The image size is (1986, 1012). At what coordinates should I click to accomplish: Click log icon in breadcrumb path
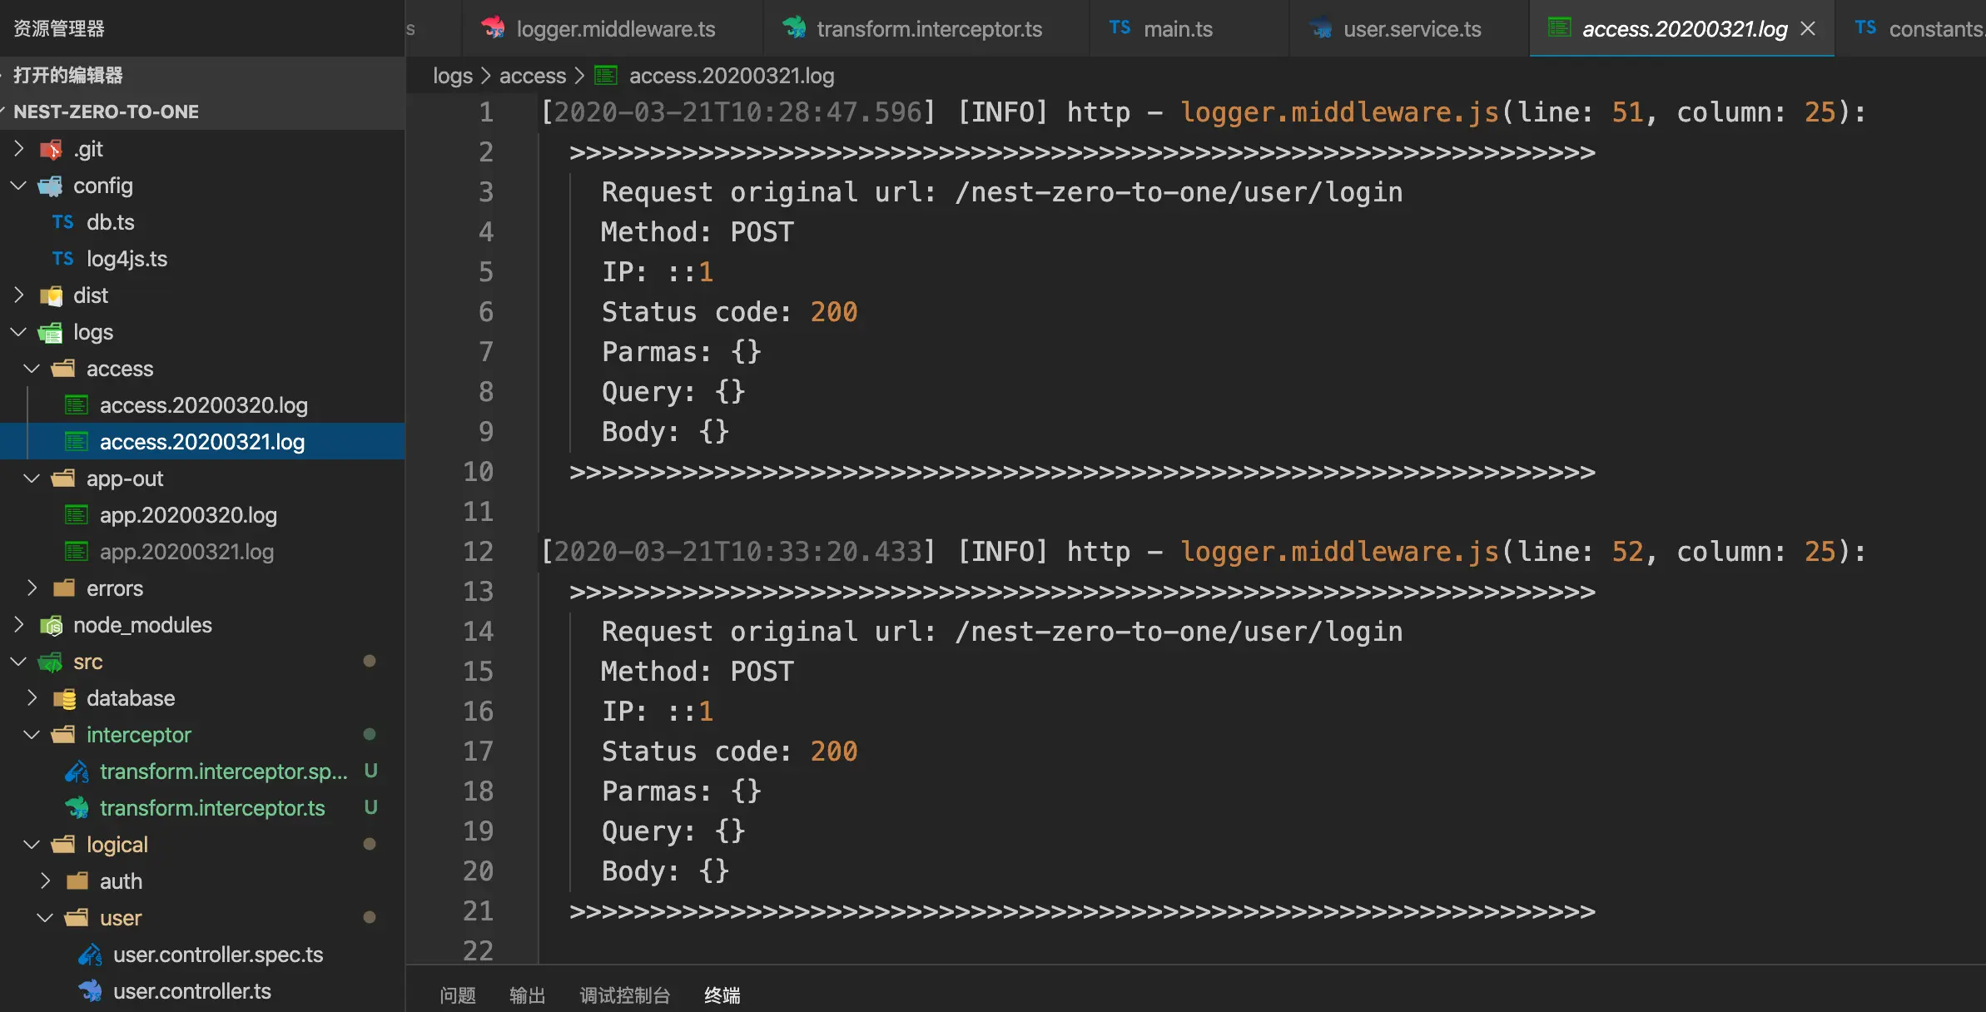pyautogui.click(x=606, y=76)
